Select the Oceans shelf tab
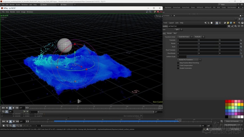This screenshot has height=137, width=244. pyautogui.click(x=193, y=7)
